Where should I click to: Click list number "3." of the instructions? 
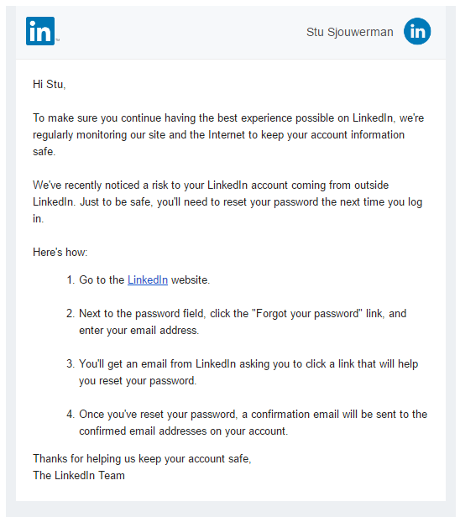tap(71, 364)
